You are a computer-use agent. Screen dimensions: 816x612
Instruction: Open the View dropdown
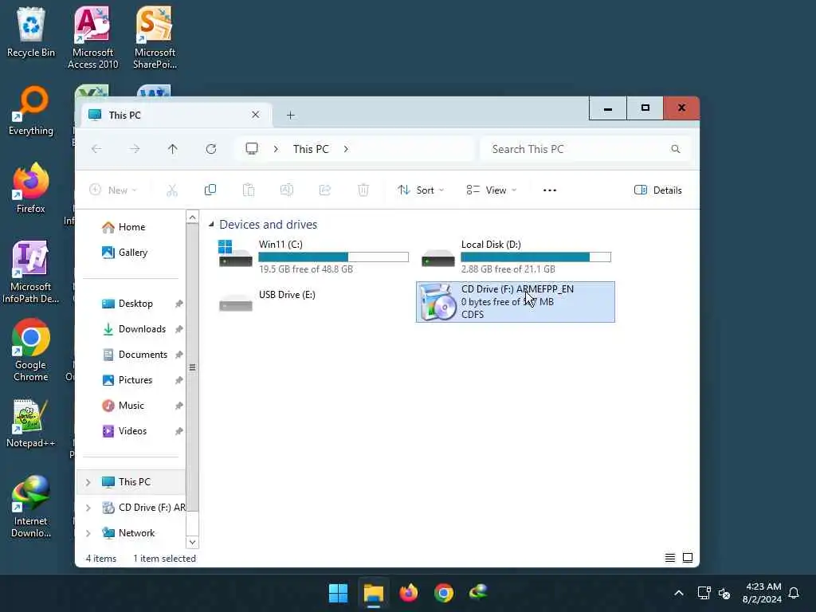491,190
